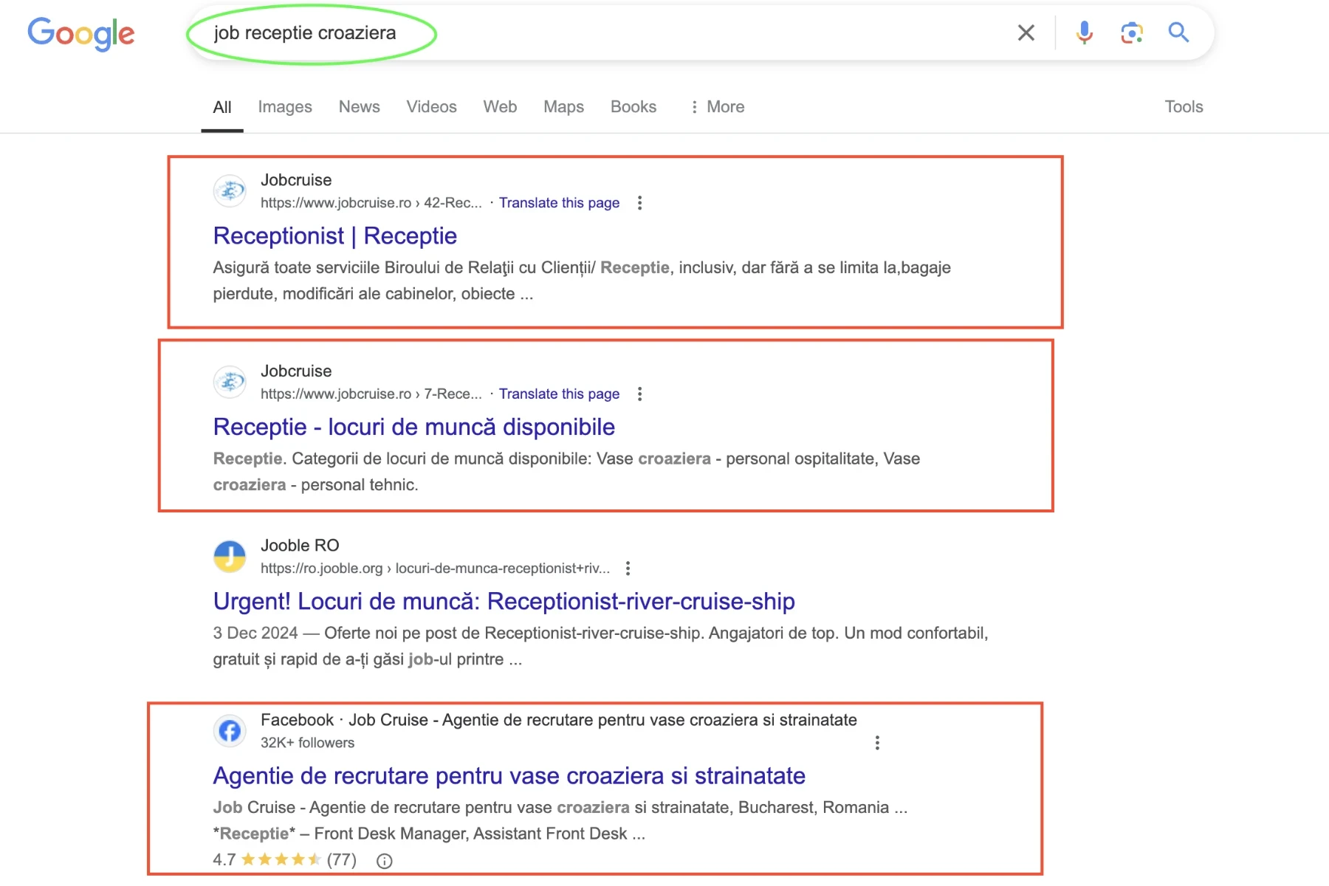
Task: Switch to the News tab
Action: 359,107
